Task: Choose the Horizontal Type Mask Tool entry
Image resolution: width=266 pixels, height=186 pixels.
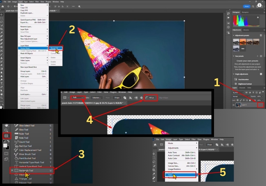Action: (x=32, y=162)
